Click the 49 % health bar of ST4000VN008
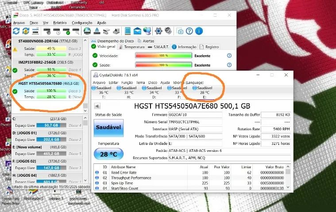Screen dimensions: 336x212 click(51, 49)
